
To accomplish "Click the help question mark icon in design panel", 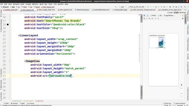I will click(183, 19).
